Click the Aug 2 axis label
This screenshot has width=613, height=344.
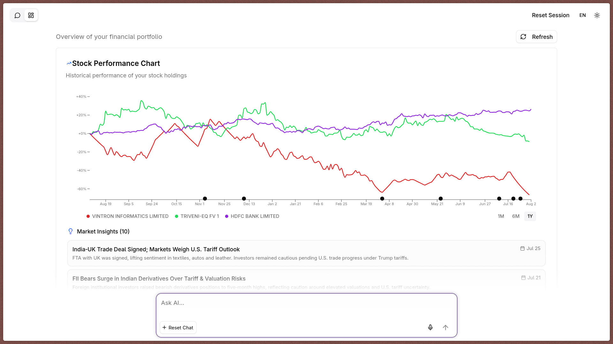(x=531, y=204)
